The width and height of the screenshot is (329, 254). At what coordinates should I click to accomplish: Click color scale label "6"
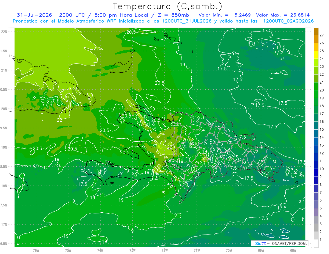321,200
